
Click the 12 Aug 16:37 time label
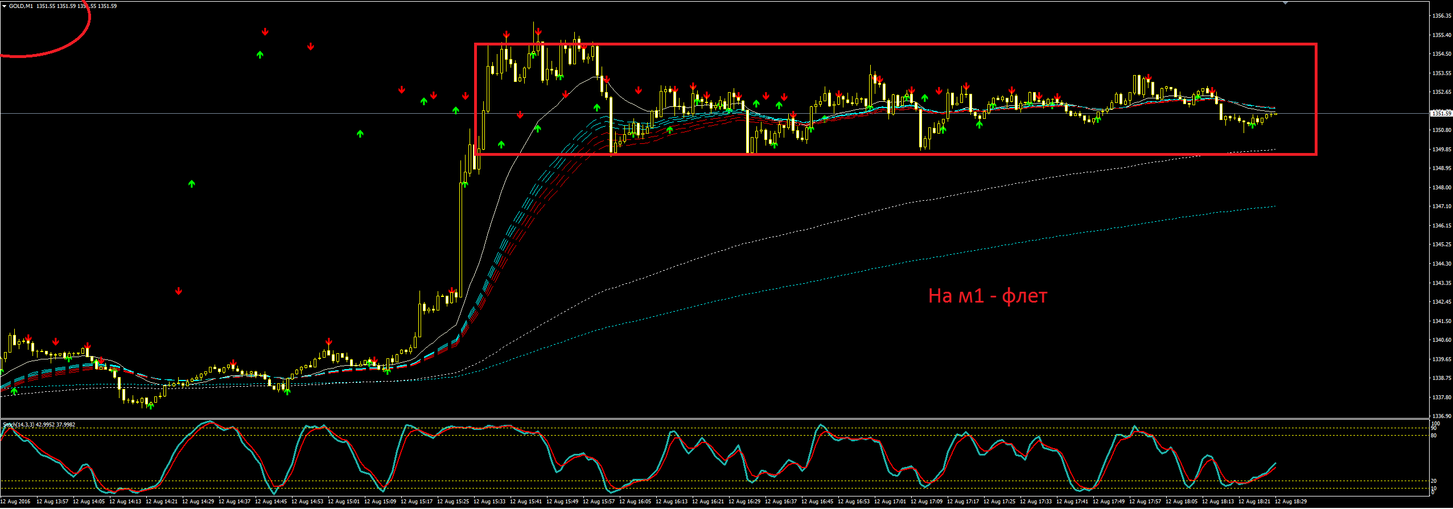point(781,502)
